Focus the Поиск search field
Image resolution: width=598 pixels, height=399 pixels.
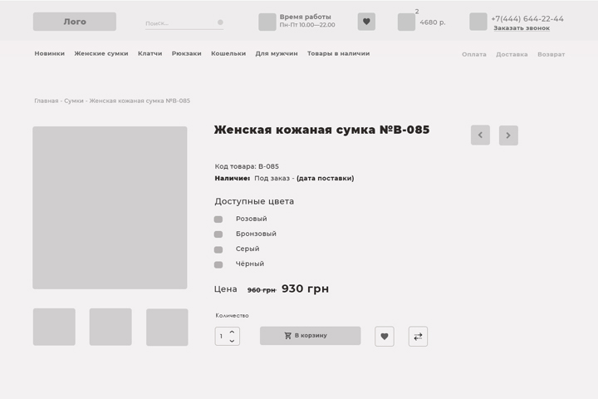[x=184, y=23]
